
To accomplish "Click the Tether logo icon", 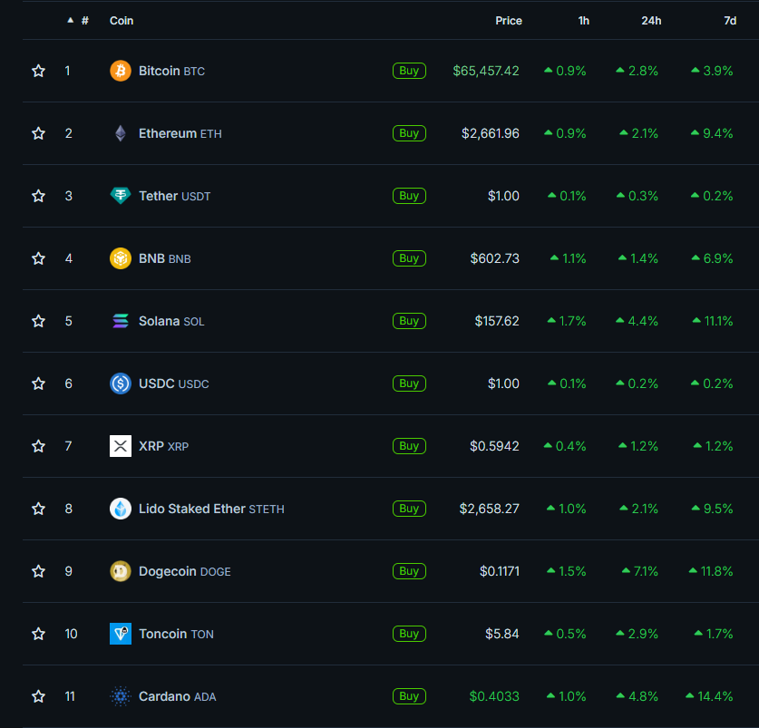I will tap(121, 196).
